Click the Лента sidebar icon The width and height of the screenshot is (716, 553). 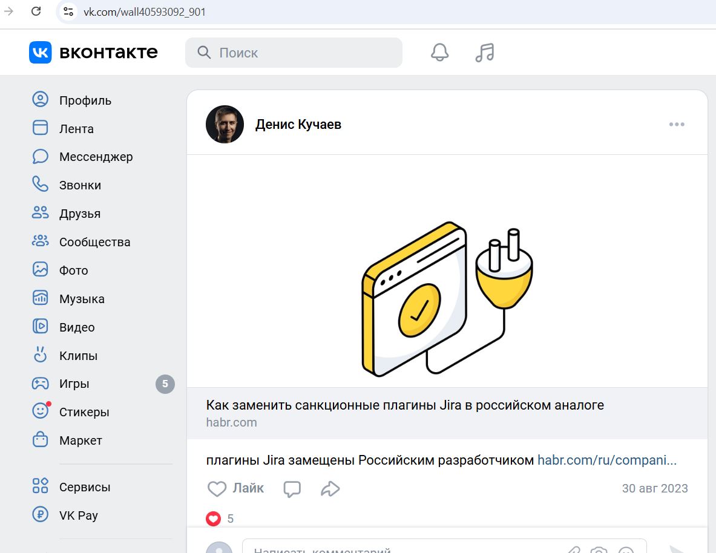click(40, 128)
